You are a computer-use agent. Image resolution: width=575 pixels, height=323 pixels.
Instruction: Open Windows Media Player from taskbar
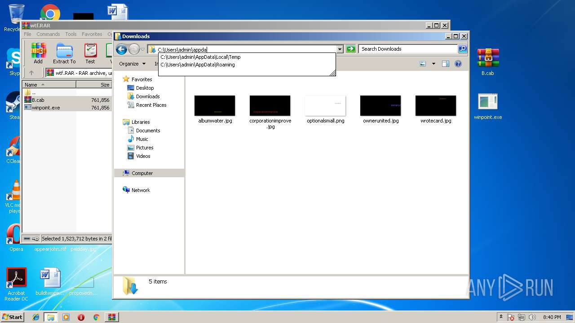[x=66, y=317]
